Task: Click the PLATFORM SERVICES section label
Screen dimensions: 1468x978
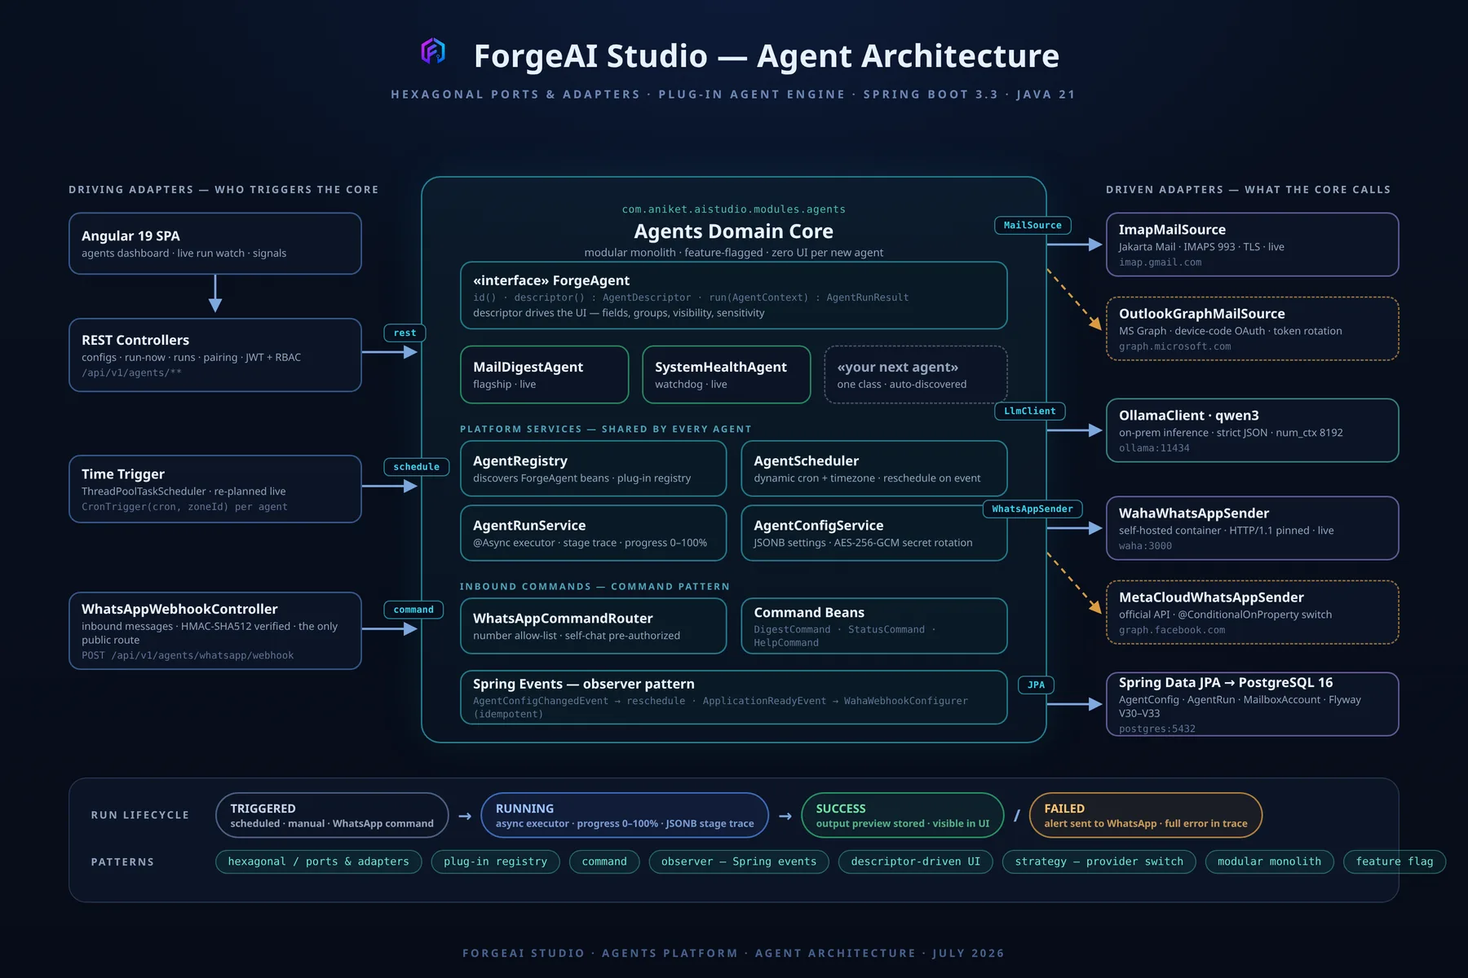Action: (x=606, y=429)
